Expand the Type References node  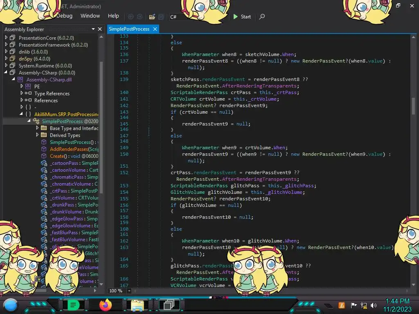coord(22,93)
